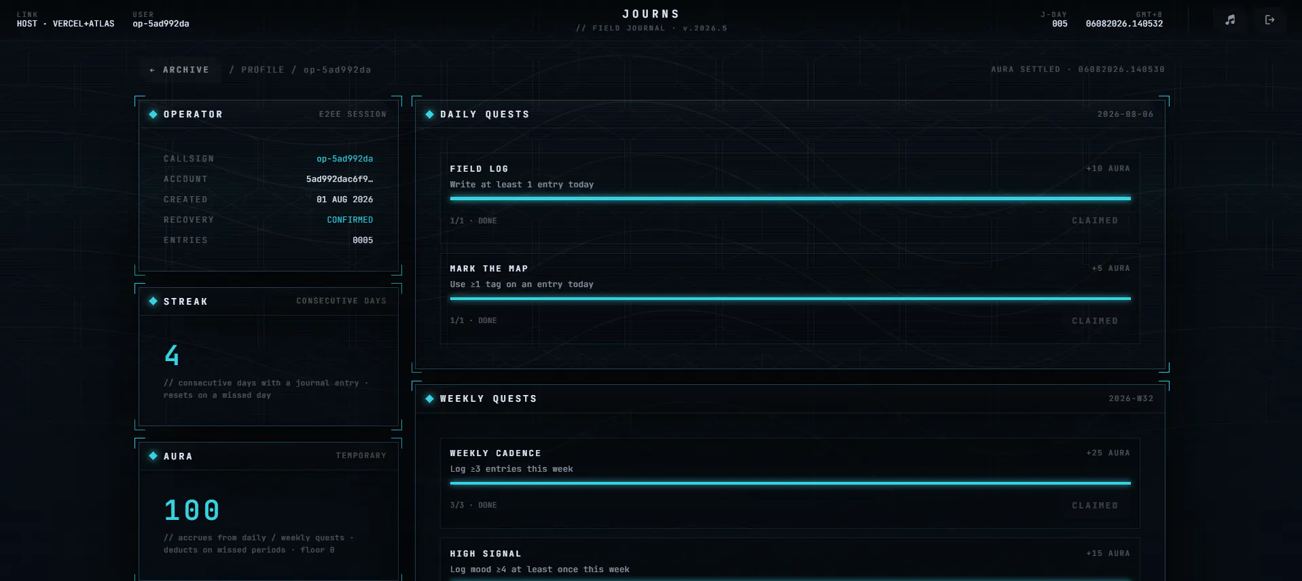Click diamond icon beside OPERATOR heading
Screen dimensions: 1302x581
tap(153, 114)
